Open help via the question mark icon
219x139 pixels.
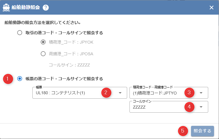click(45, 8)
